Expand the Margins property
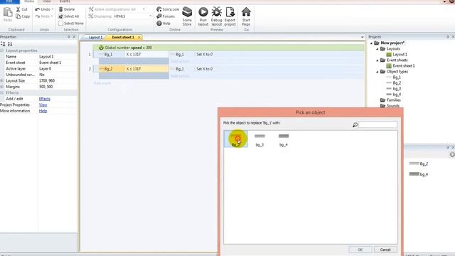 (x=2, y=87)
